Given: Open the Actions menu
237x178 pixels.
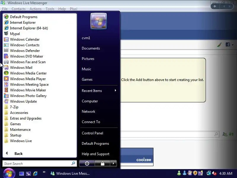Looking at the screenshot, I should point(36,9).
